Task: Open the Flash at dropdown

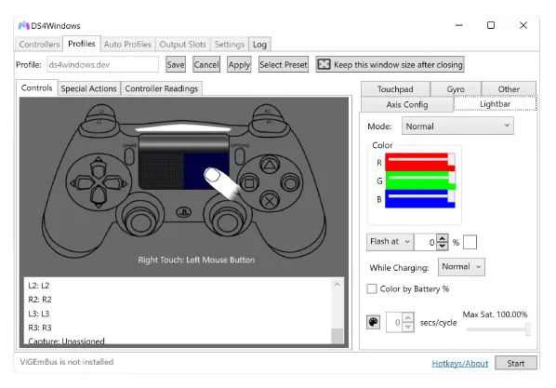Action: coord(390,242)
